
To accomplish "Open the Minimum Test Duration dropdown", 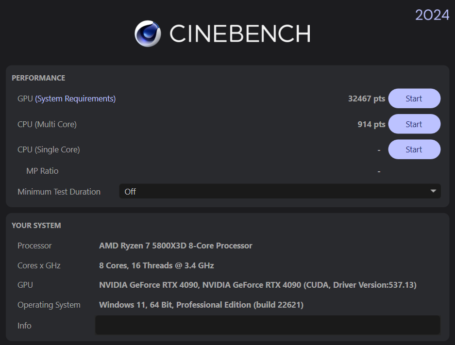I will pyautogui.click(x=280, y=191).
